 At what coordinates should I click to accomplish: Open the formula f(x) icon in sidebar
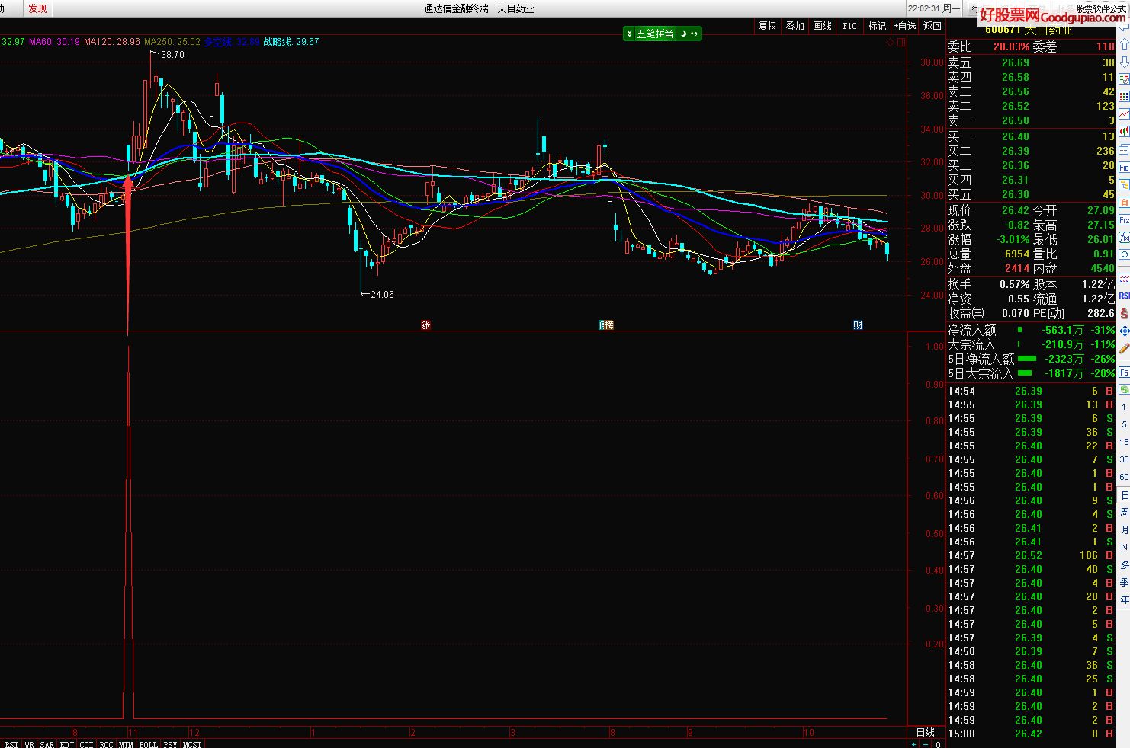click(1124, 237)
